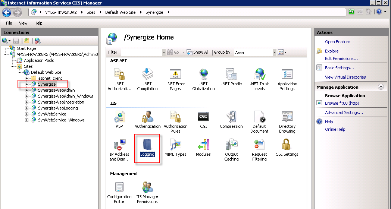Select SynergizeWebAdmin_Windows in the tree
This screenshot has width=391, height=209.
(66, 96)
